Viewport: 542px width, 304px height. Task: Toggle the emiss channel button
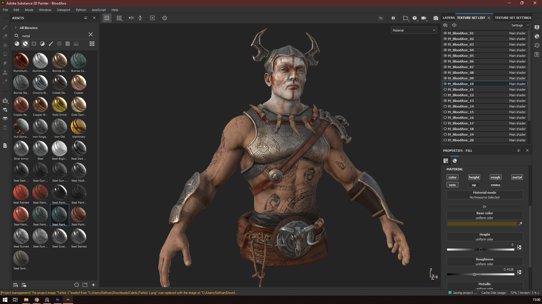click(495, 185)
